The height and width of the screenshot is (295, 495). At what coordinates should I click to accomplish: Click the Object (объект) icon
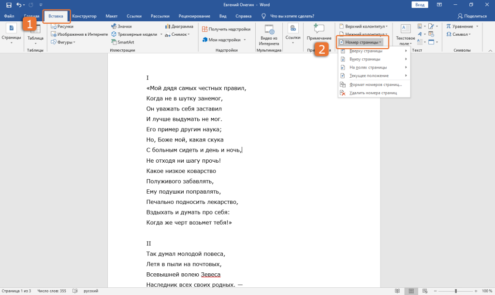tap(431, 42)
